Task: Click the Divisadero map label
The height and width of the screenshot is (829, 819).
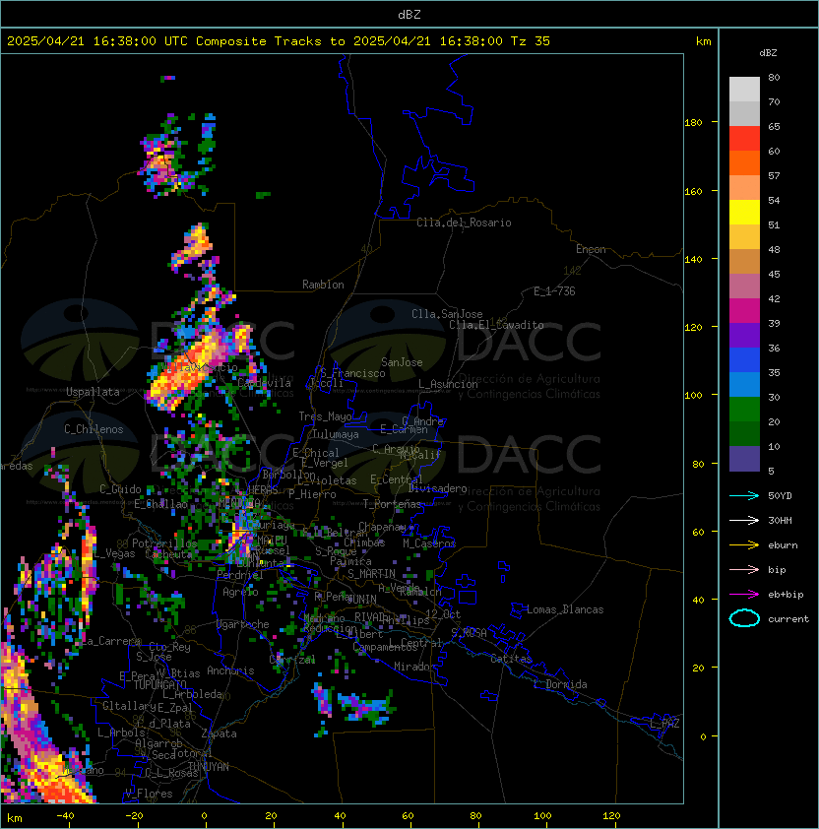Action: pos(438,488)
